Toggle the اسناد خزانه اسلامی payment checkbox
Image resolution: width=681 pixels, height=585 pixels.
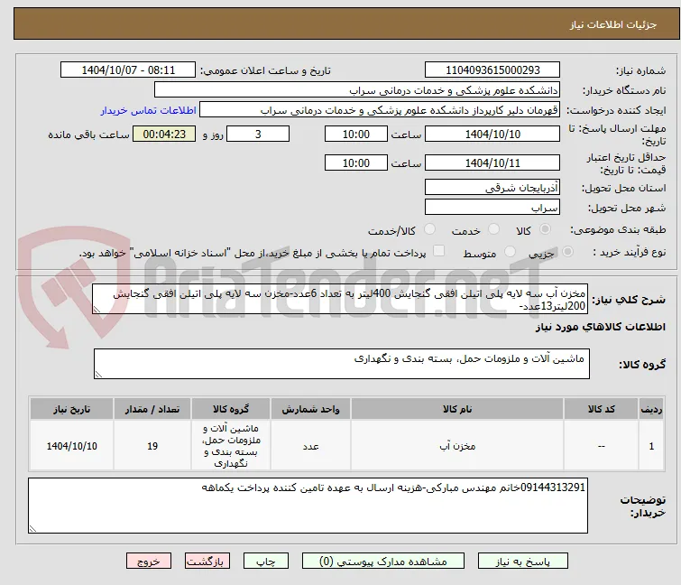coord(439,251)
